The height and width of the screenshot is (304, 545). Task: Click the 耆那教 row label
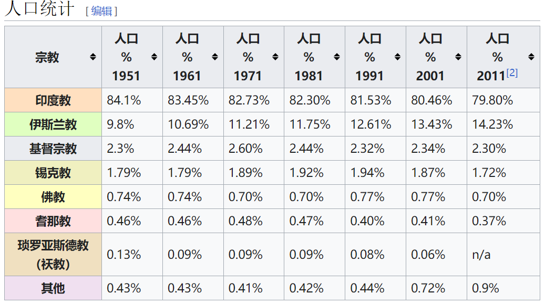pyautogui.click(x=53, y=221)
